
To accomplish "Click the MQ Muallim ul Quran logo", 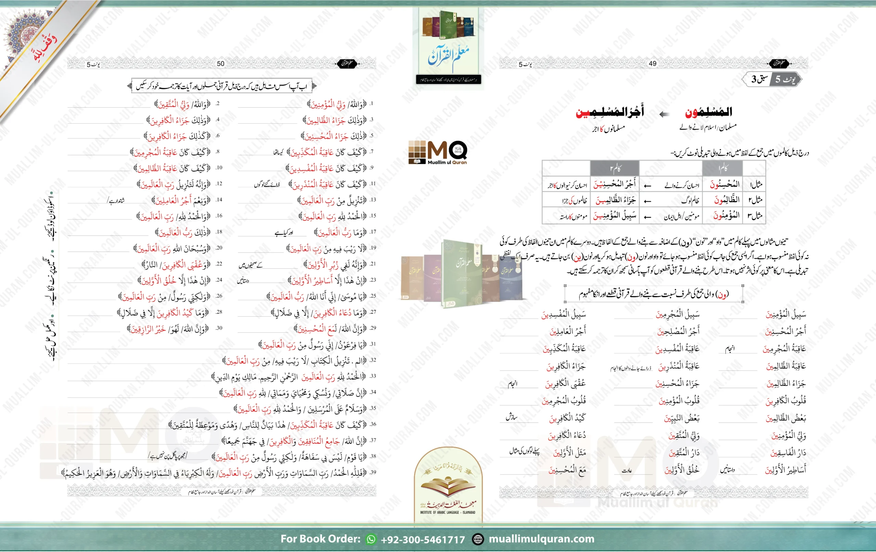I will (x=438, y=153).
